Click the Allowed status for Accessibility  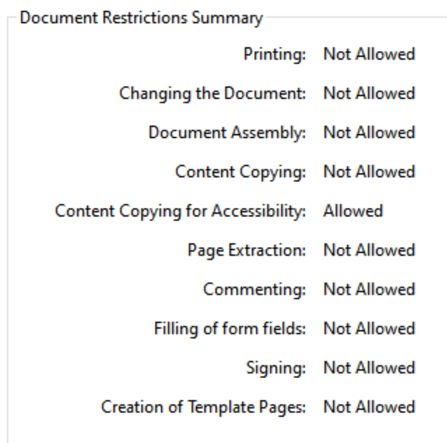click(353, 211)
